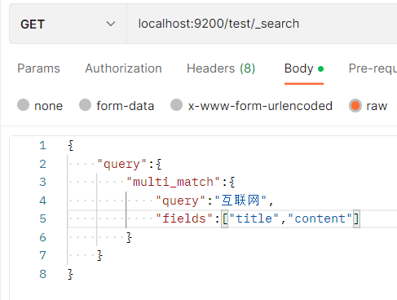This screenshot has height=300, width=397.
Task: Click the "content" string in fields array
Action: [x=320, y=218]
